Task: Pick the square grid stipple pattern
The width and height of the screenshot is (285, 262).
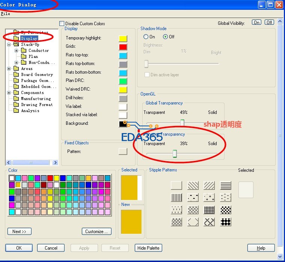Action: [209, 210]
